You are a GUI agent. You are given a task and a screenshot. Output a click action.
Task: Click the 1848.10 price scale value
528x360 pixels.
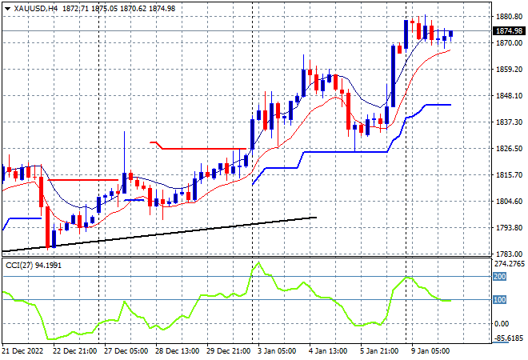pos(509,96)
